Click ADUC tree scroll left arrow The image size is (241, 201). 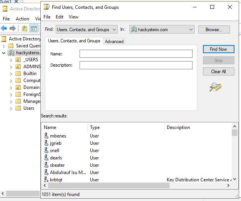click(3, 193)
